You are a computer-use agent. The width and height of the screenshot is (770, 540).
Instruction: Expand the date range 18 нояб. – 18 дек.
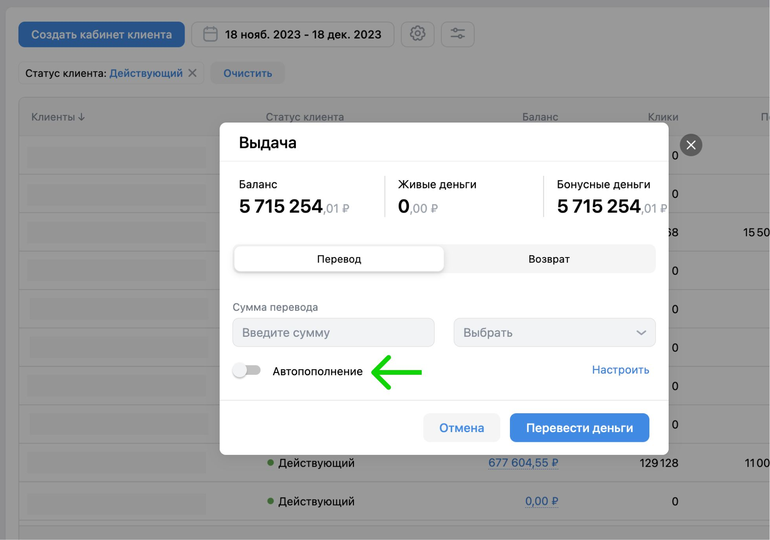(302, 34)
